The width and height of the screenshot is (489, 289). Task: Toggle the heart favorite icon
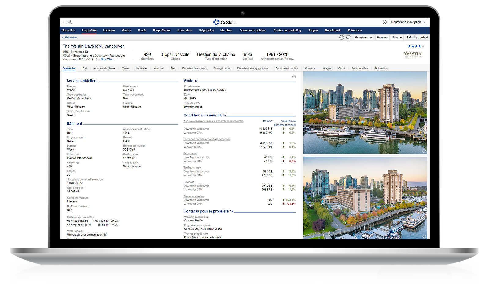348,38
